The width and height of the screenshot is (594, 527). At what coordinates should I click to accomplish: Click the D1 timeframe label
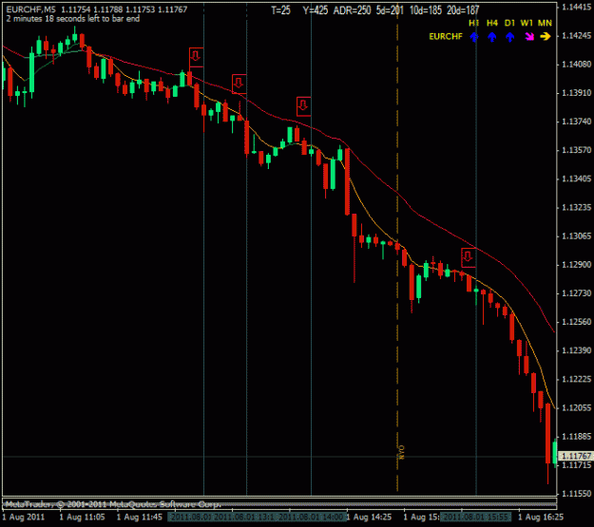coord(510,23)
